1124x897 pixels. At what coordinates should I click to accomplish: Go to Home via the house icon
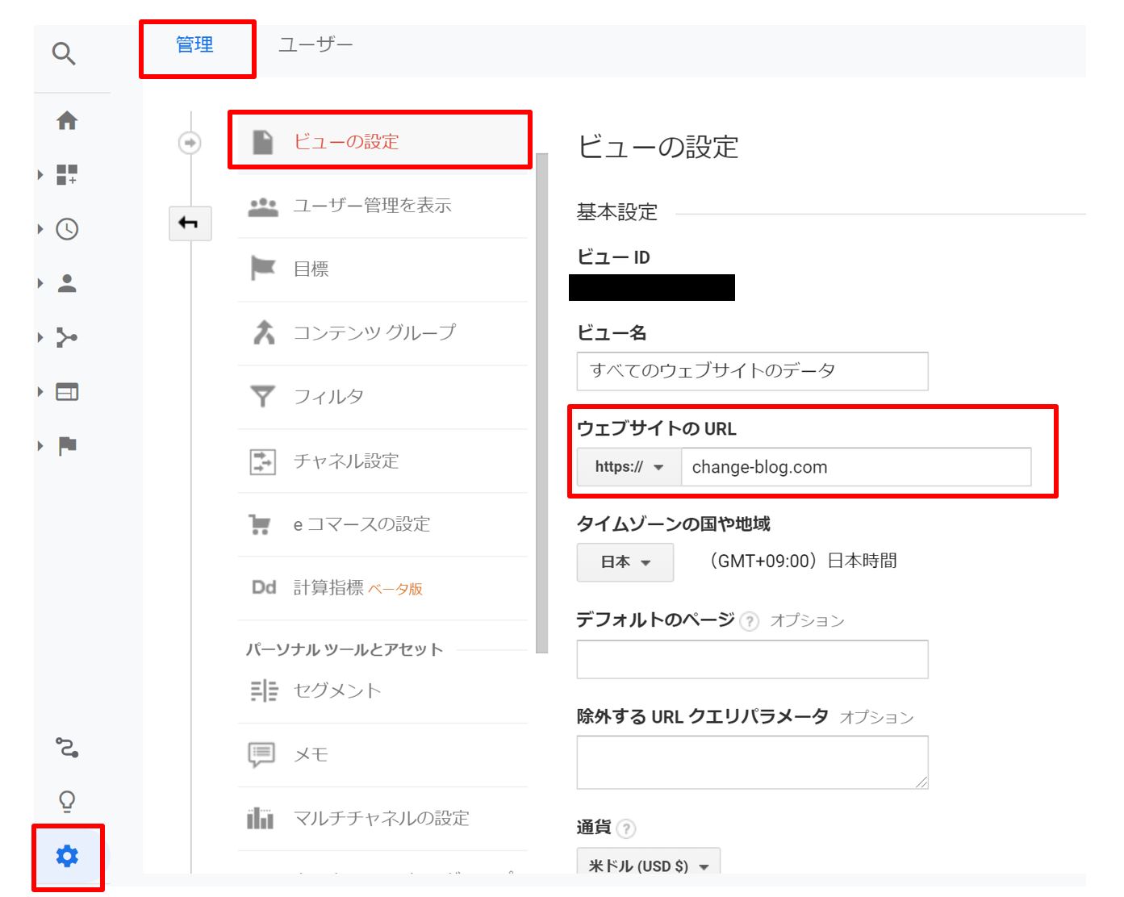[x=68, y=122]
